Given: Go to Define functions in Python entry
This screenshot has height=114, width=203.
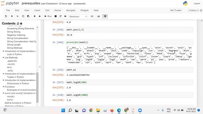Looking at the screenshot, I should pos(18,103).
